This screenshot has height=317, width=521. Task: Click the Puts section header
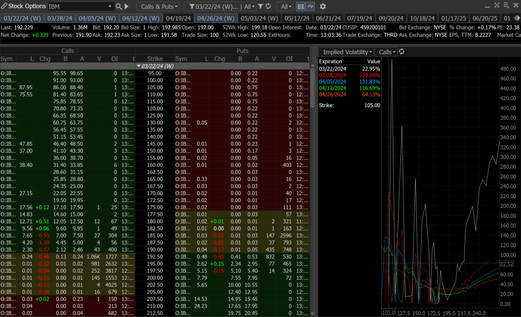[x=242, y=51]
